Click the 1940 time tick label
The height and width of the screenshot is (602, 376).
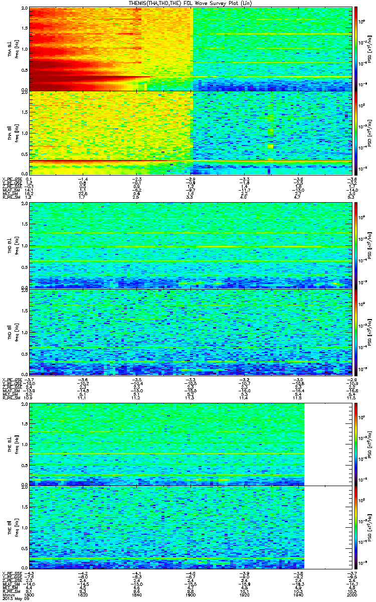click(x=298, y=594)
